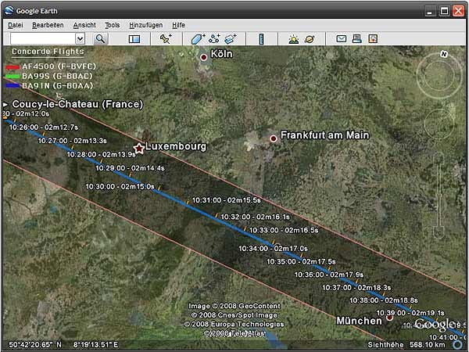Screen dimensions: 469x352
Task: Toggle the sunlight display icon
Action: pyautogui.click(x=293, y=38)
